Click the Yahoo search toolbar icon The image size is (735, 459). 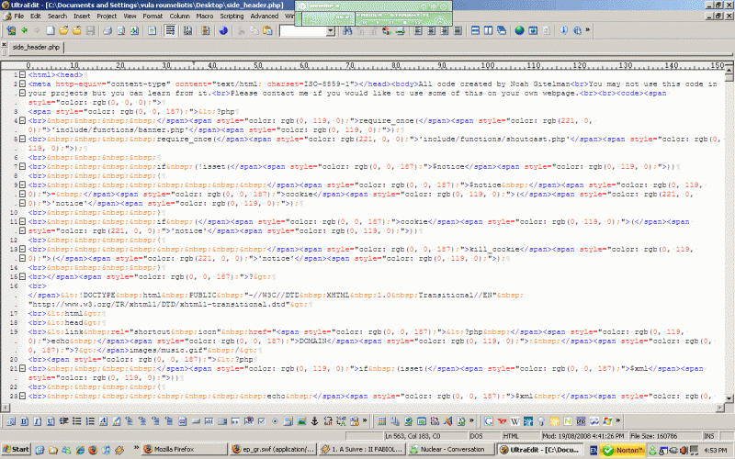pos(502,421)
